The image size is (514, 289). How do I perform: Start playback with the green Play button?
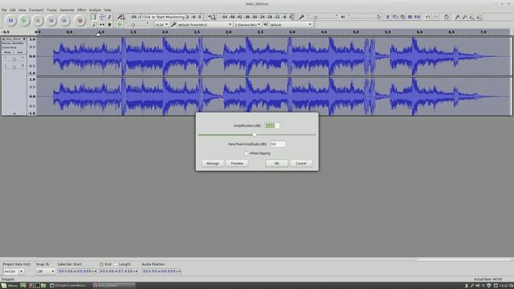pos(24,21)
